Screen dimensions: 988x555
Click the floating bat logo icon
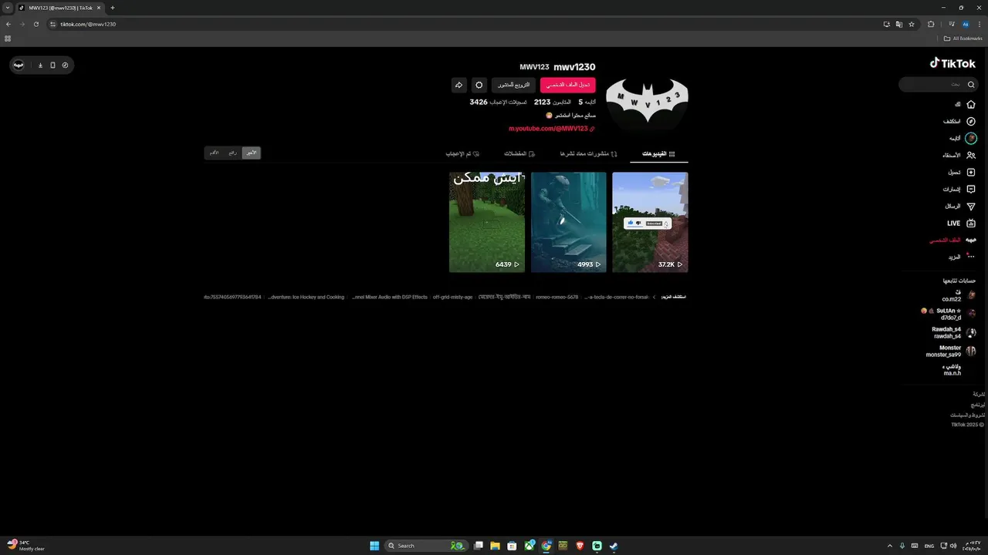(x=19, y=65)
